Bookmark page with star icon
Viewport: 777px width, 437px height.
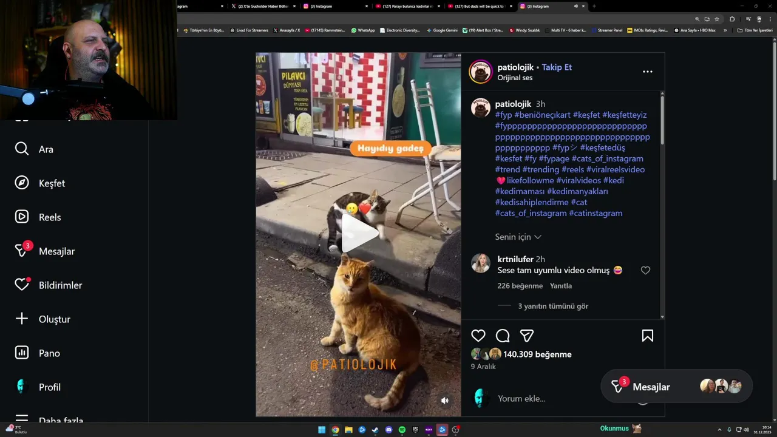[x=717, y=19]
